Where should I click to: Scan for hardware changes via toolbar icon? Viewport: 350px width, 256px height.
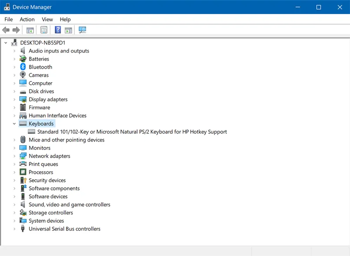[x=82, y=30]
